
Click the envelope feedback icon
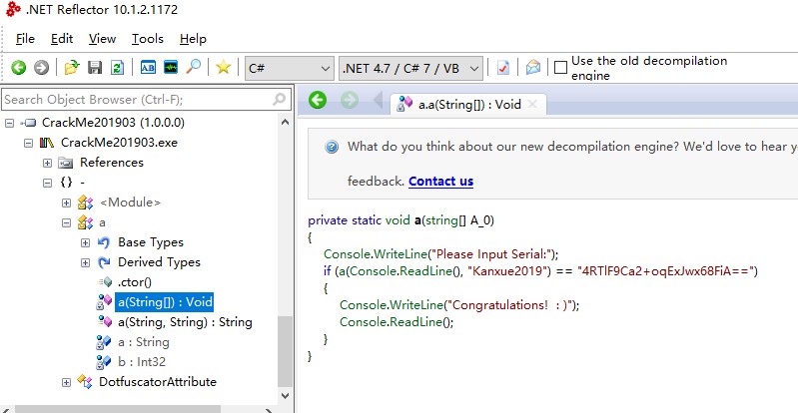point(533,67)
